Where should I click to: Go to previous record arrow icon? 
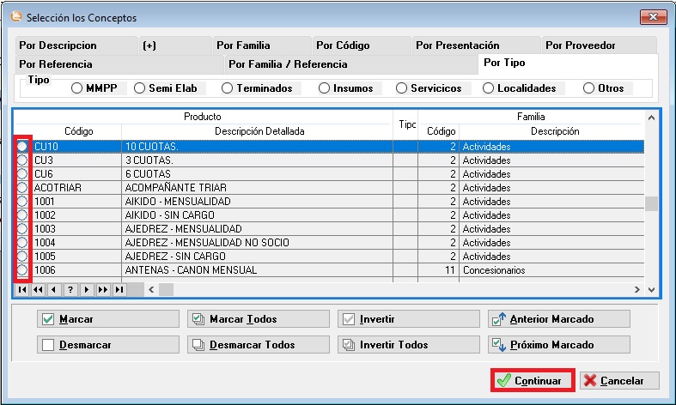click(x=54, y=290)
